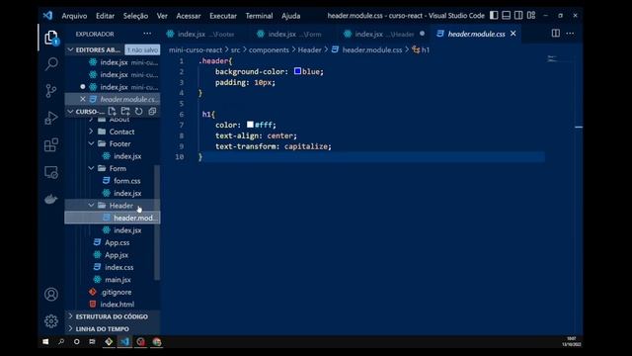Click Windows Start button on taskbar
The width and height of the screenshot is (632, 356).
click(x=45, y=342)
